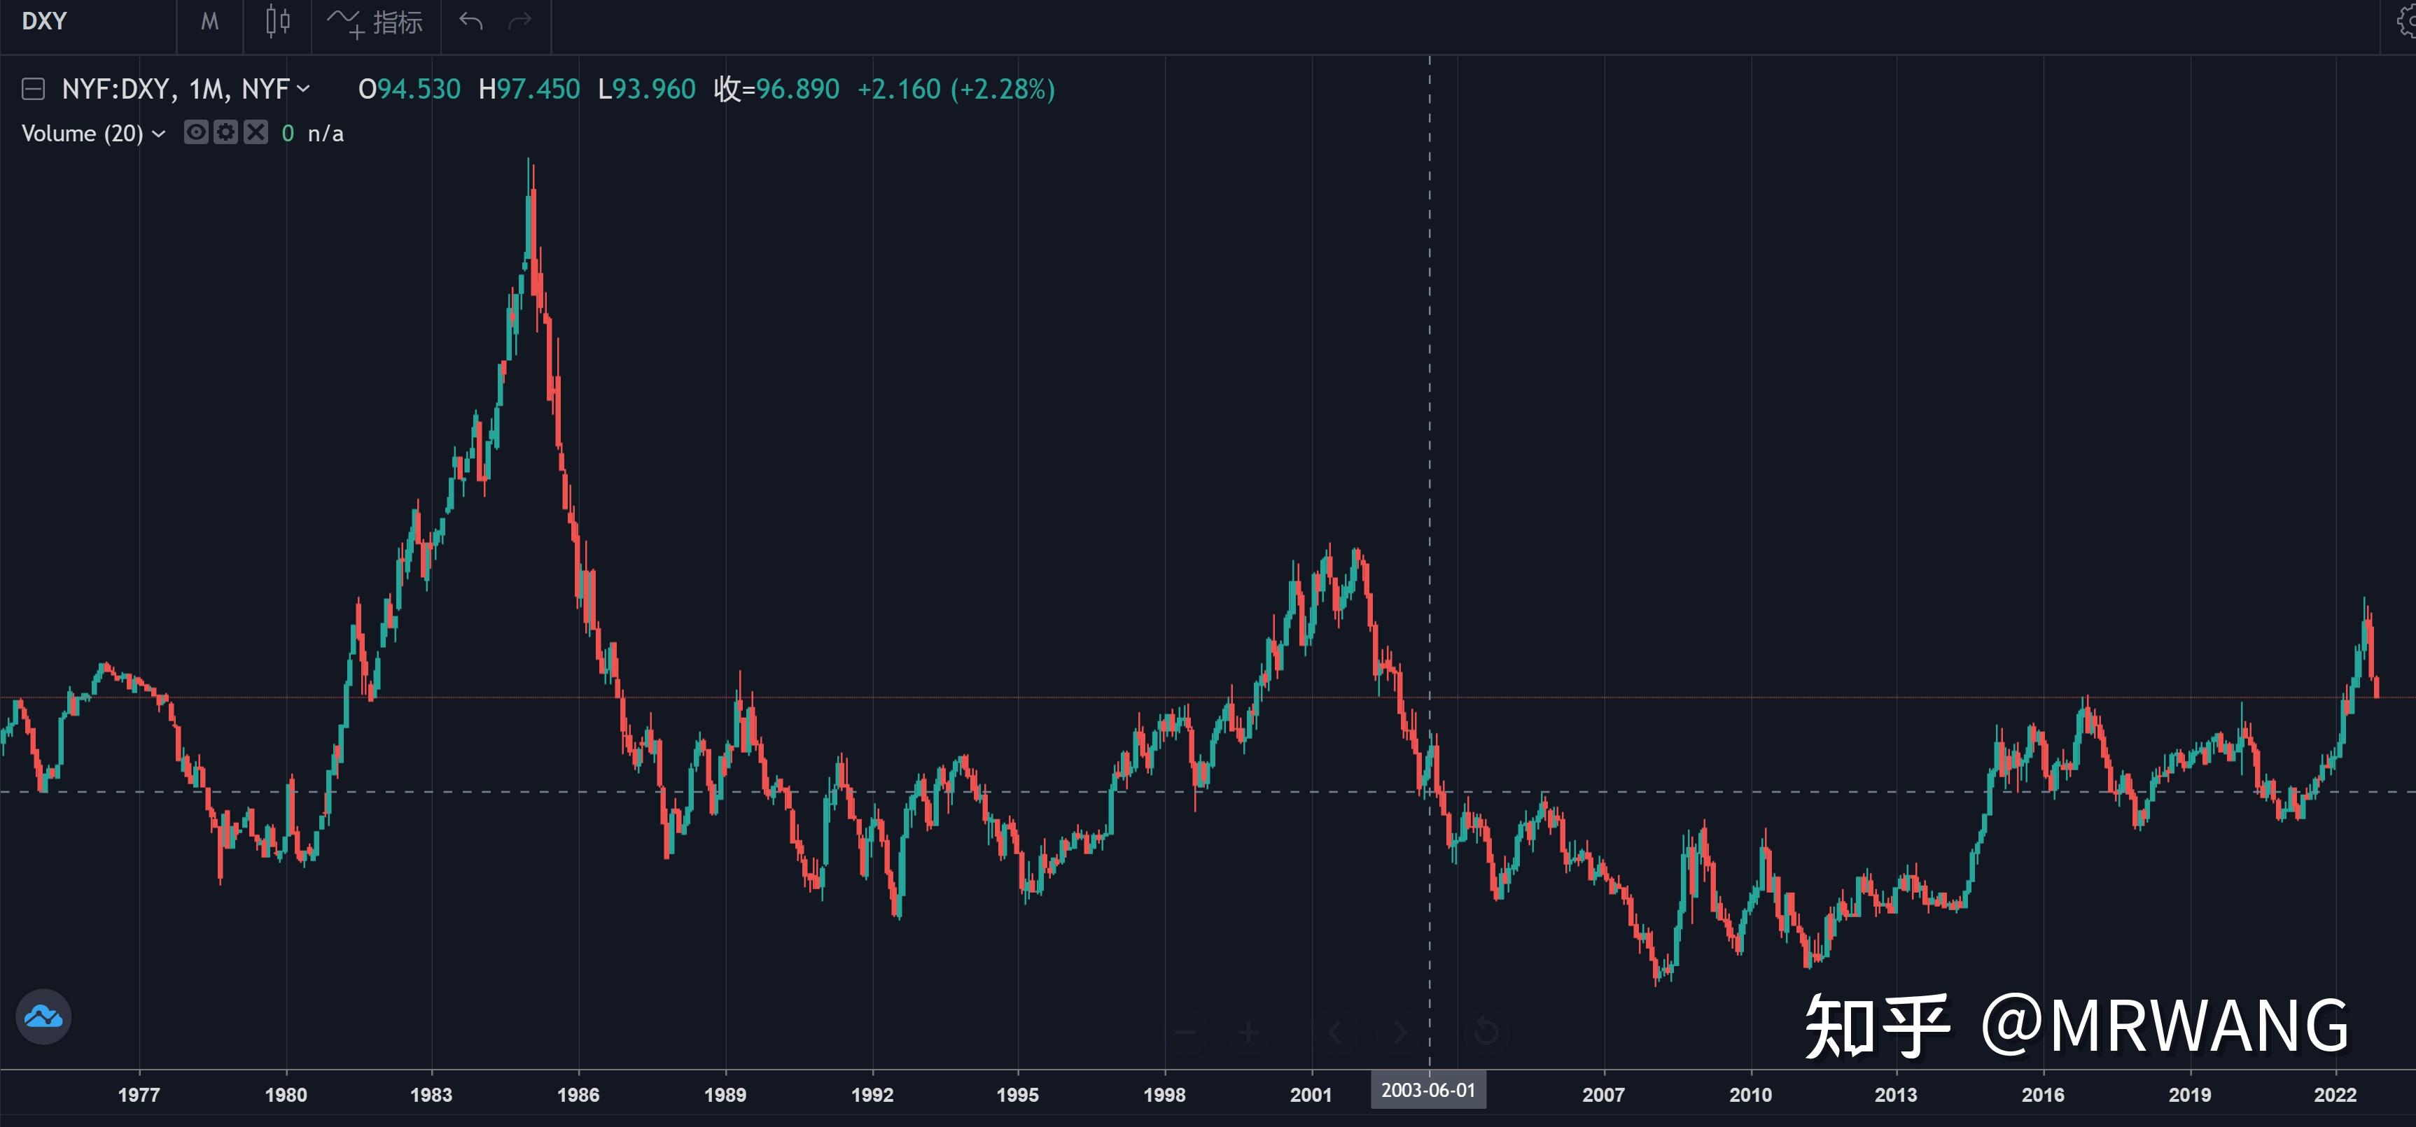The width and height of the screenshot is (2416, 1127).
Task: Expand the Volume (20) indicator dropdown
Action: pos(158,134)
